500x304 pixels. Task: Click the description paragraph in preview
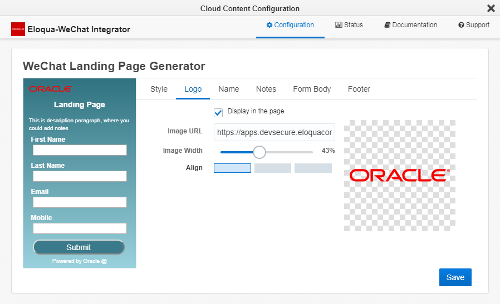79,124
